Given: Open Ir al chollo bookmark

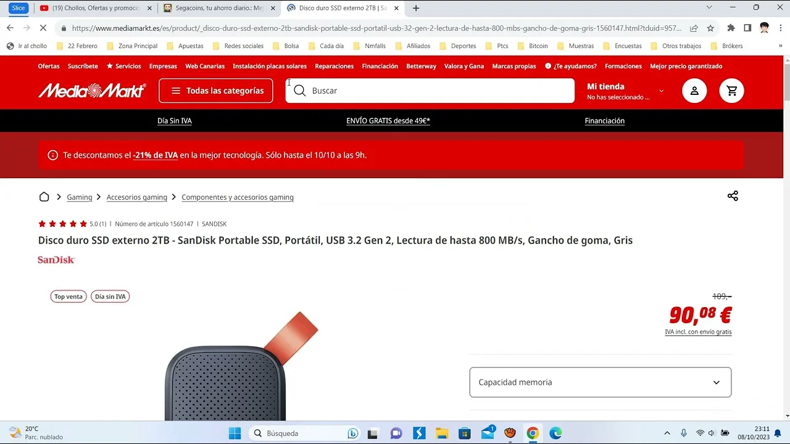Looking at the screenshot, I should (27, 46).
